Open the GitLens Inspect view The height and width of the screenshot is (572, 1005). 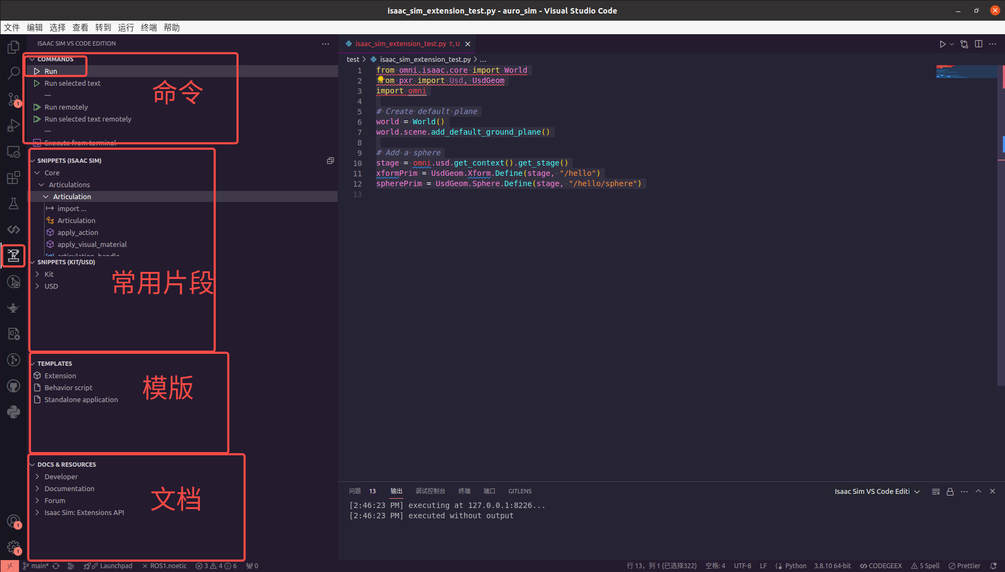click(14, 282)
